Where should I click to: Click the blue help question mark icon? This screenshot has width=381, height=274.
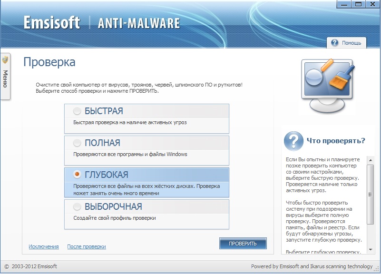(334, 42)
